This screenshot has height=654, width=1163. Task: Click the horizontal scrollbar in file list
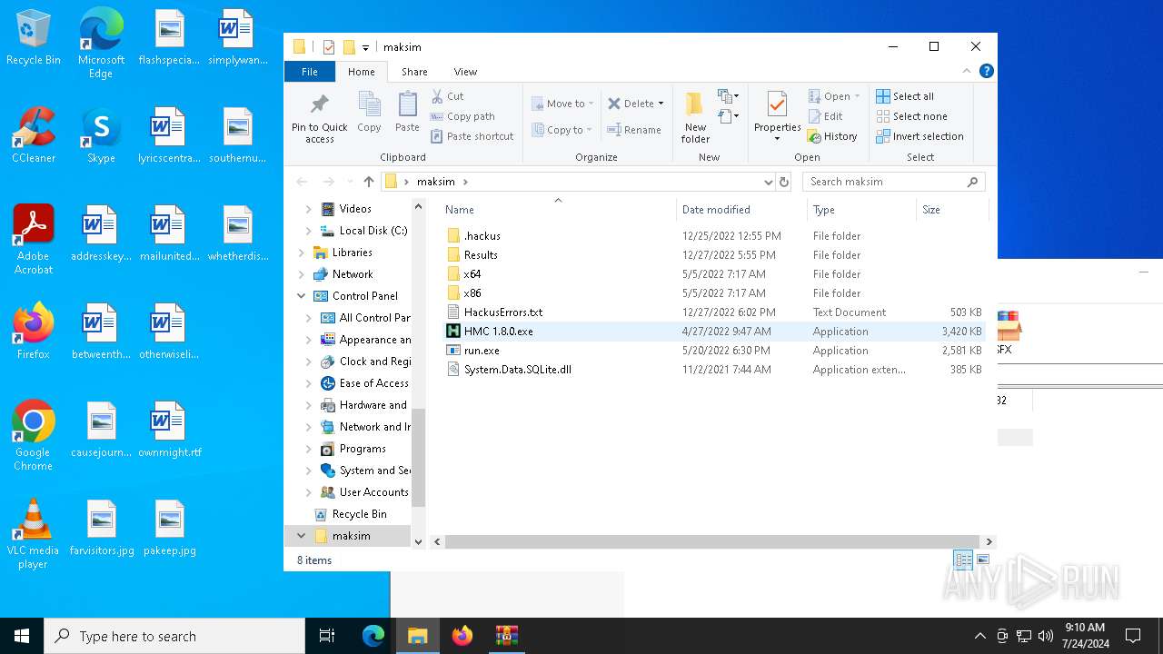click(x=711, y=541)
